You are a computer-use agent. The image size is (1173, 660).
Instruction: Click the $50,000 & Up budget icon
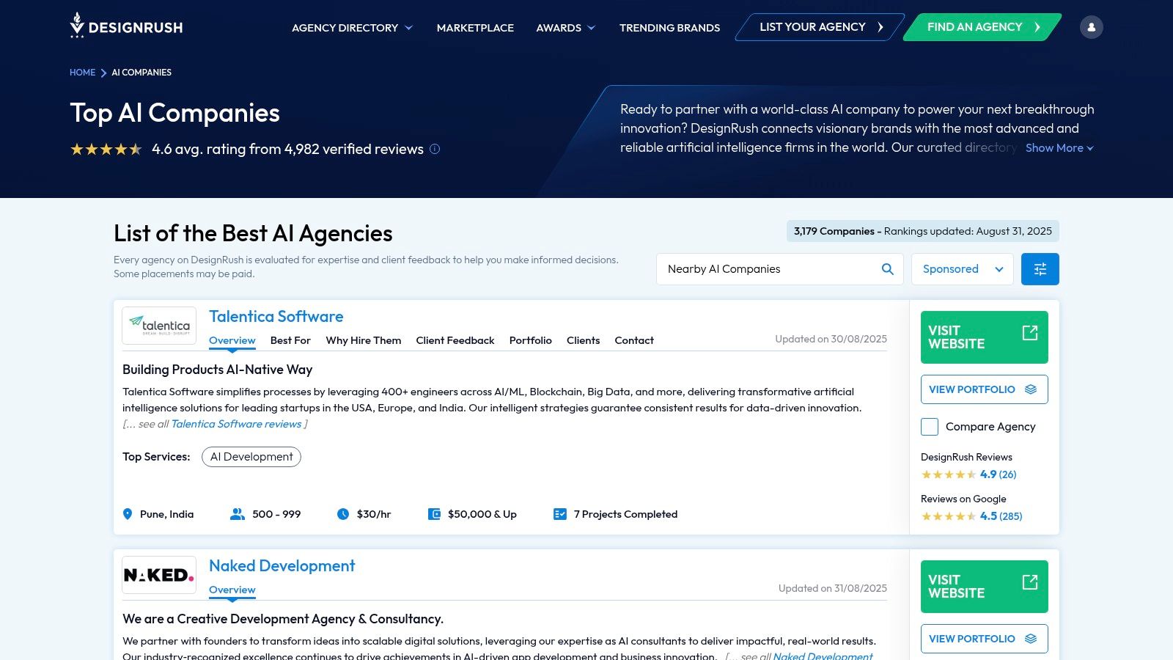434,514
